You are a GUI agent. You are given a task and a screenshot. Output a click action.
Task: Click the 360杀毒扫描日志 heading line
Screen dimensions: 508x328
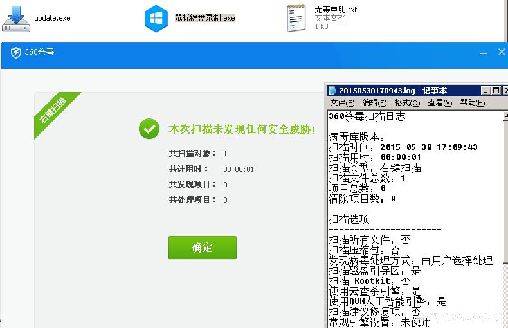(367, 116)
